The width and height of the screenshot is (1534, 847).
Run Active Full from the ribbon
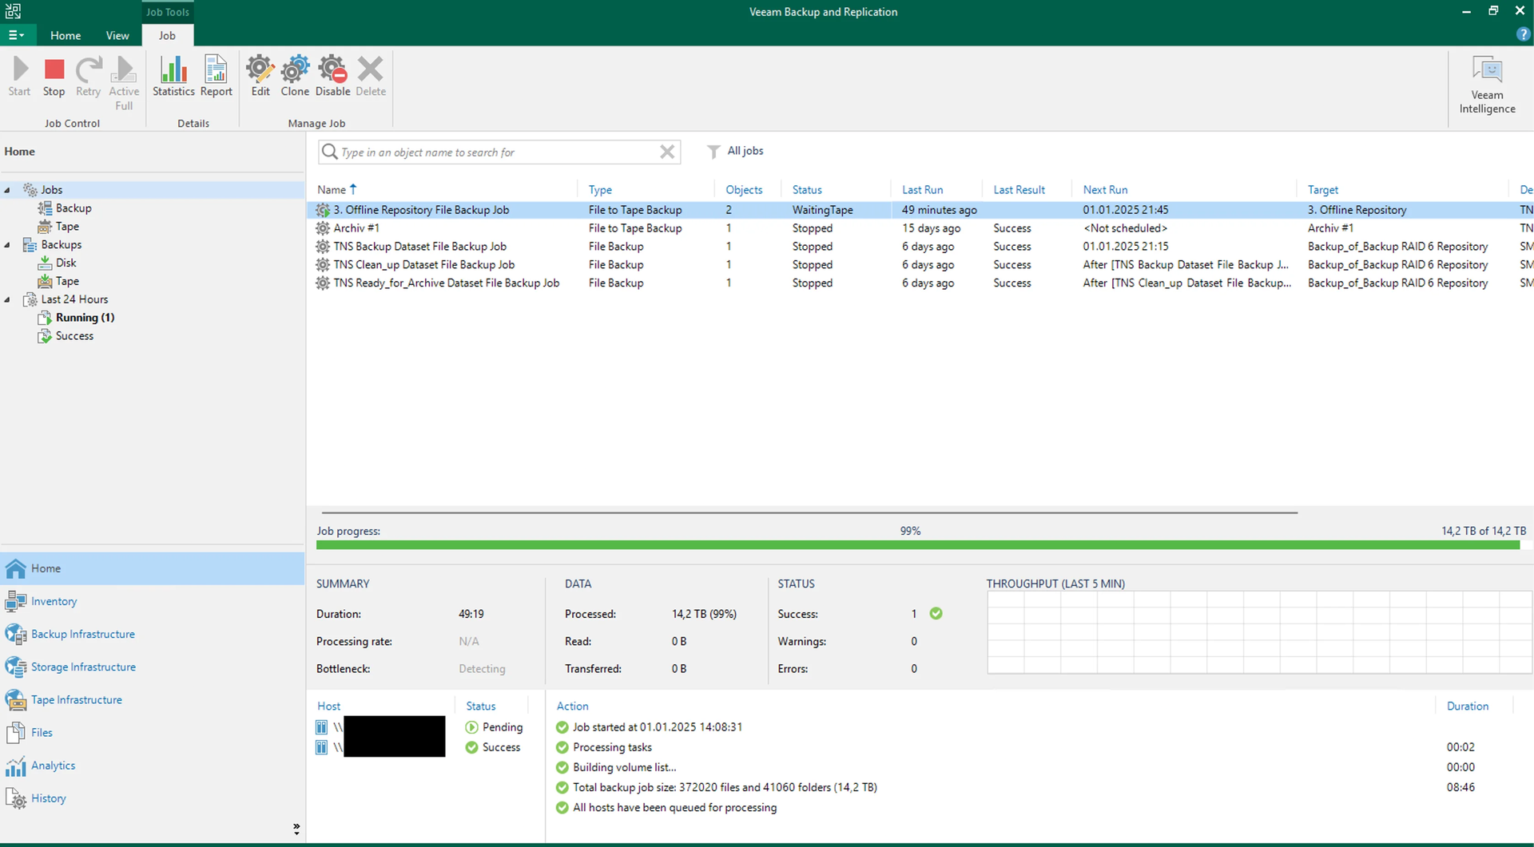tap(124, 83)
